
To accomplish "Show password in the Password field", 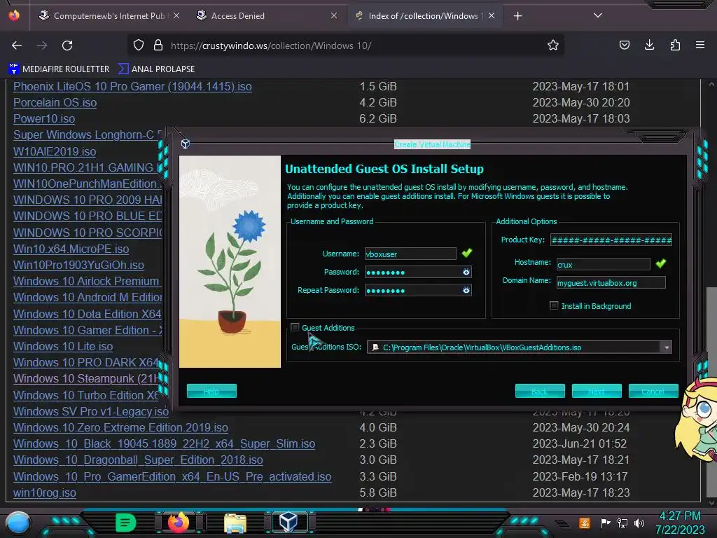I will point(466,273).
